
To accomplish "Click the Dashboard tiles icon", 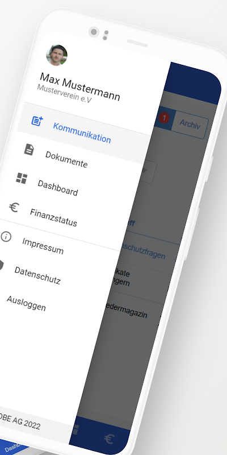I will (22, 178).
